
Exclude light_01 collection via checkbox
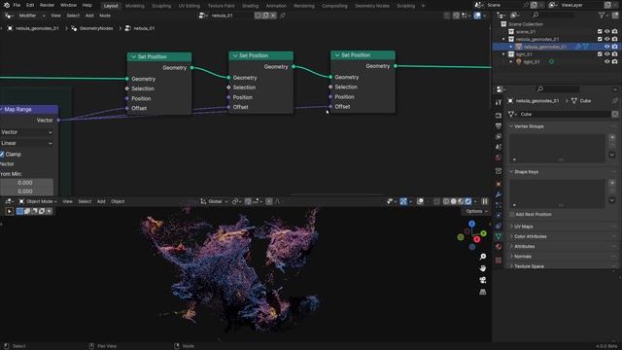coord(600,54)
